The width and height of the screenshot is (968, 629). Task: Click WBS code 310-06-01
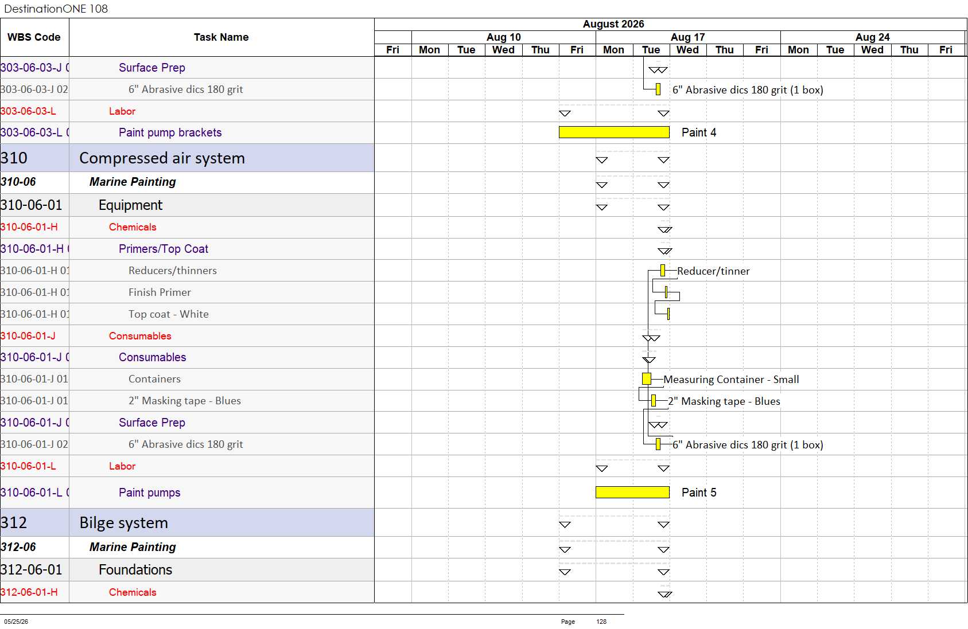[x=32, y=205]
